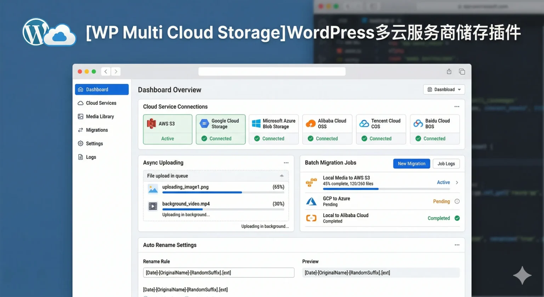Select the Tencent Cloud COS icon
The width and height of the screenshot is (544, 297).
click(364, 123)
